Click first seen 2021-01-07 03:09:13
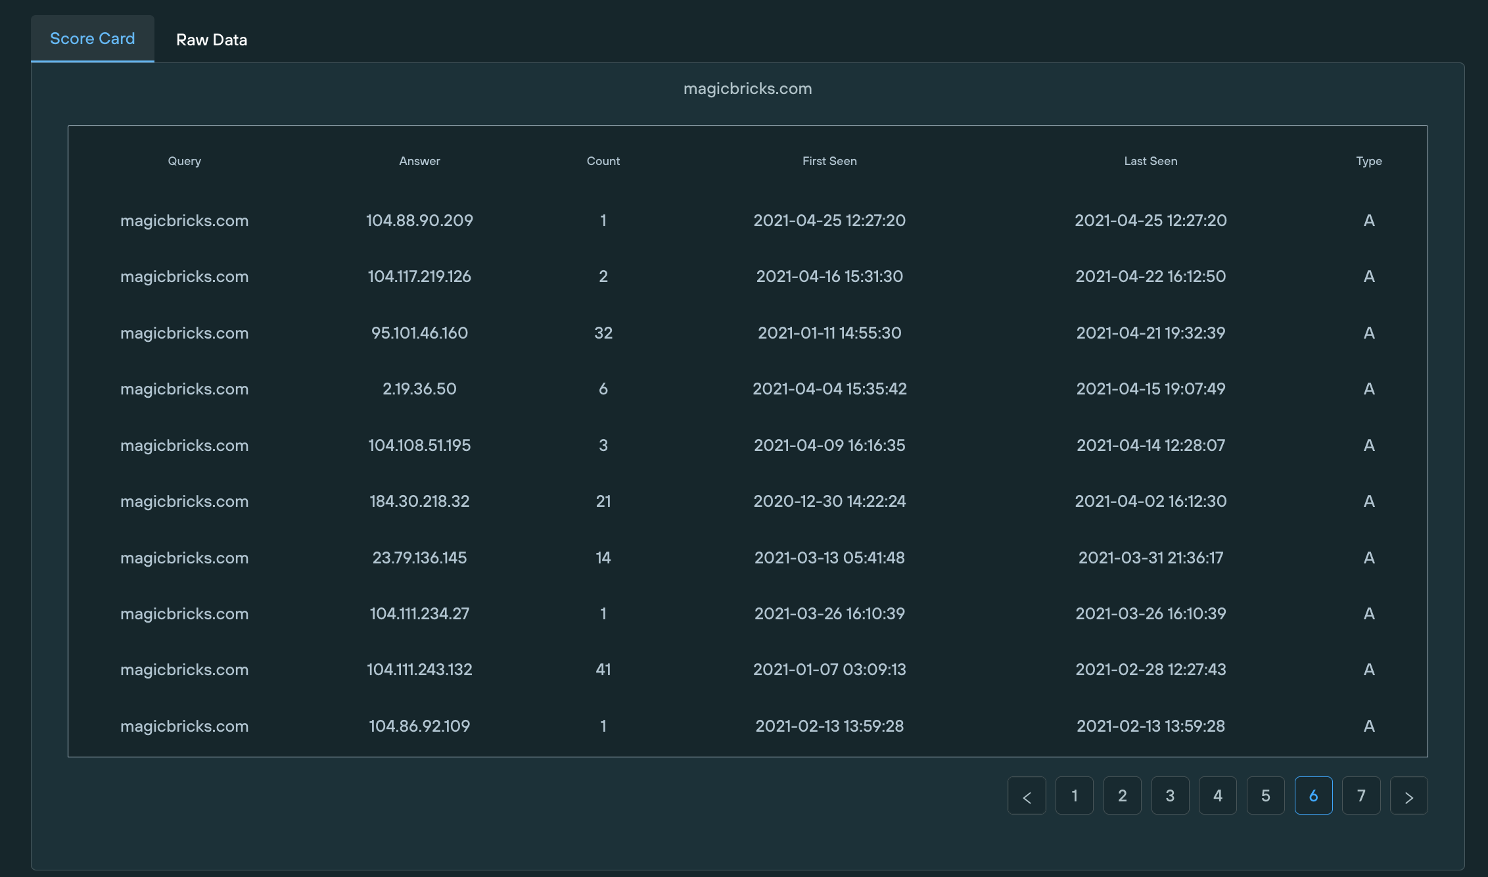This screenshot has height=877, width=1488. click(829, 669)
